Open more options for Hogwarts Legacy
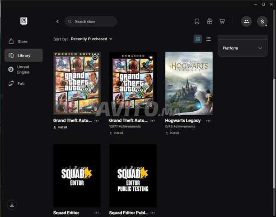276x217 pixels. (208, 121)
